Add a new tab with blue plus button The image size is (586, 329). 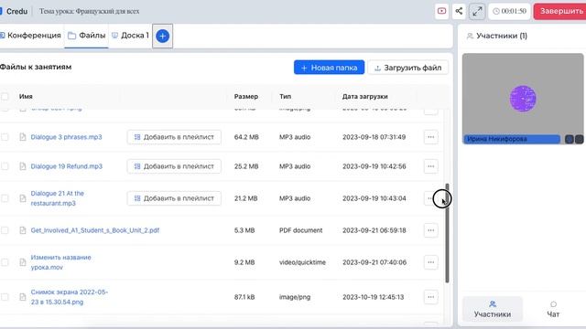coord(163,37)
